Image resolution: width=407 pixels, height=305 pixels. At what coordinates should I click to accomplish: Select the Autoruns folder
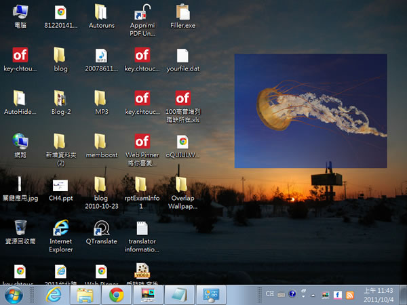[x=101, y=12]
